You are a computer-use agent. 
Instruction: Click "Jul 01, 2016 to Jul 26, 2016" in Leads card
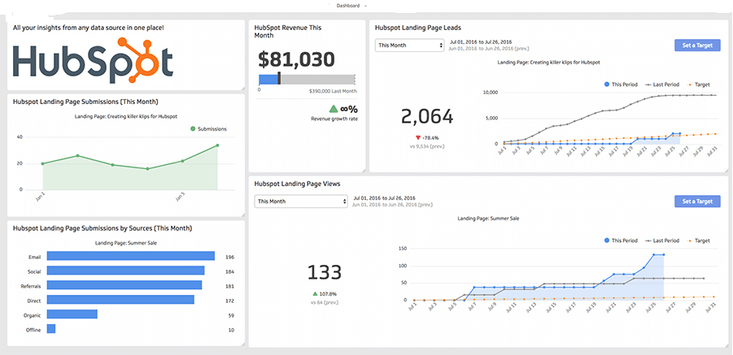coord(480,42)
